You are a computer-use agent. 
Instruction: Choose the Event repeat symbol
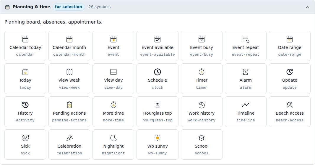pos(246,46)
